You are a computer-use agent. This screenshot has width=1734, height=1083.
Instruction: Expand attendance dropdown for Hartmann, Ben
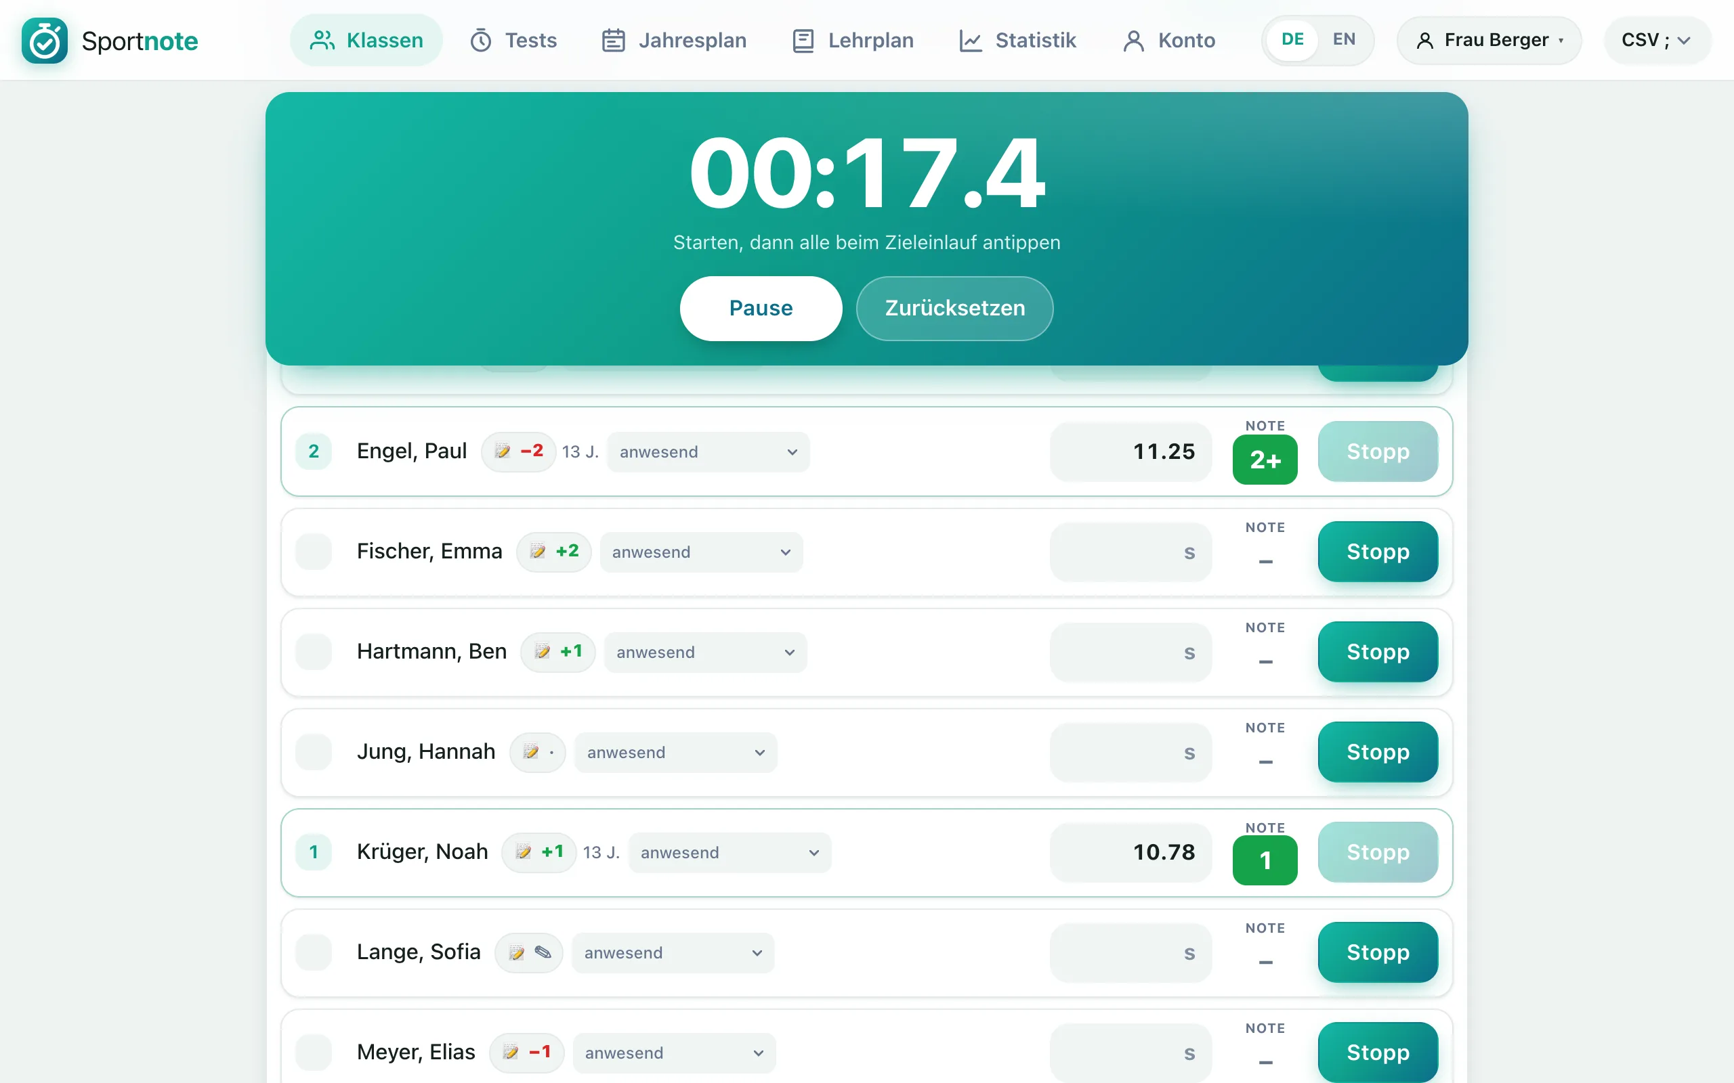[705, 653]
